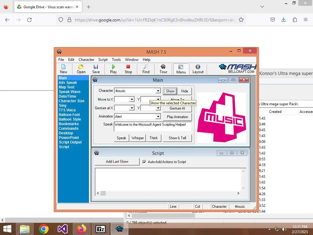Open the Edit menu in MASH
Image resolution: width=313 pixels, height=235 pixels.
pos(71,60)
